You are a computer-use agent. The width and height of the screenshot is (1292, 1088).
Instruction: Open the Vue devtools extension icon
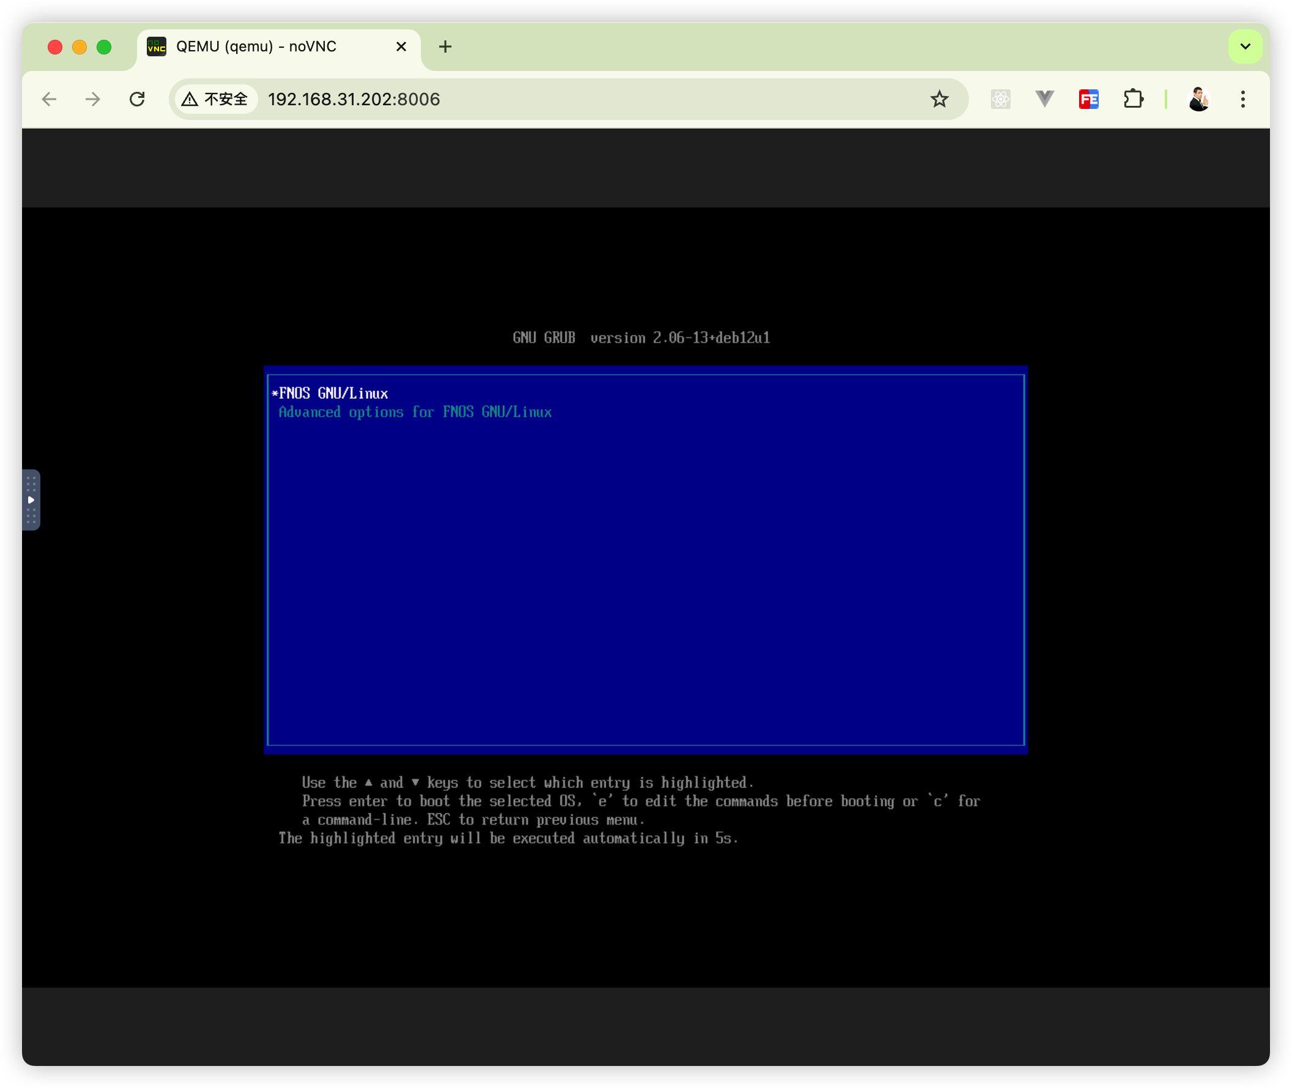pos(1044,99)
